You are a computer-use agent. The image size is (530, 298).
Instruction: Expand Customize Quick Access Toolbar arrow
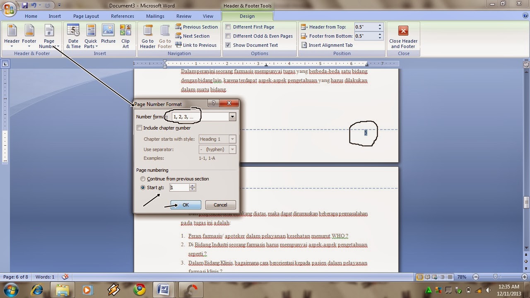pyautogui.click(x=59, y=6)
